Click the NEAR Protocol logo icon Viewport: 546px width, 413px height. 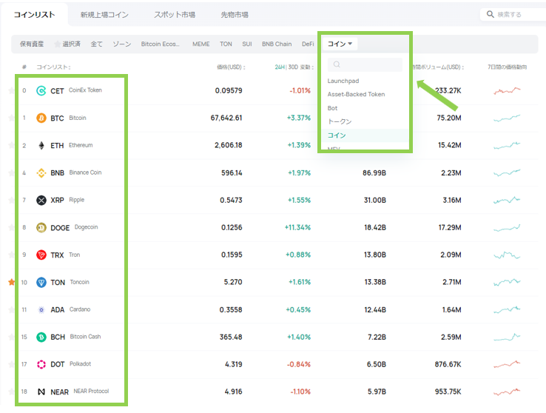[41, 392]
